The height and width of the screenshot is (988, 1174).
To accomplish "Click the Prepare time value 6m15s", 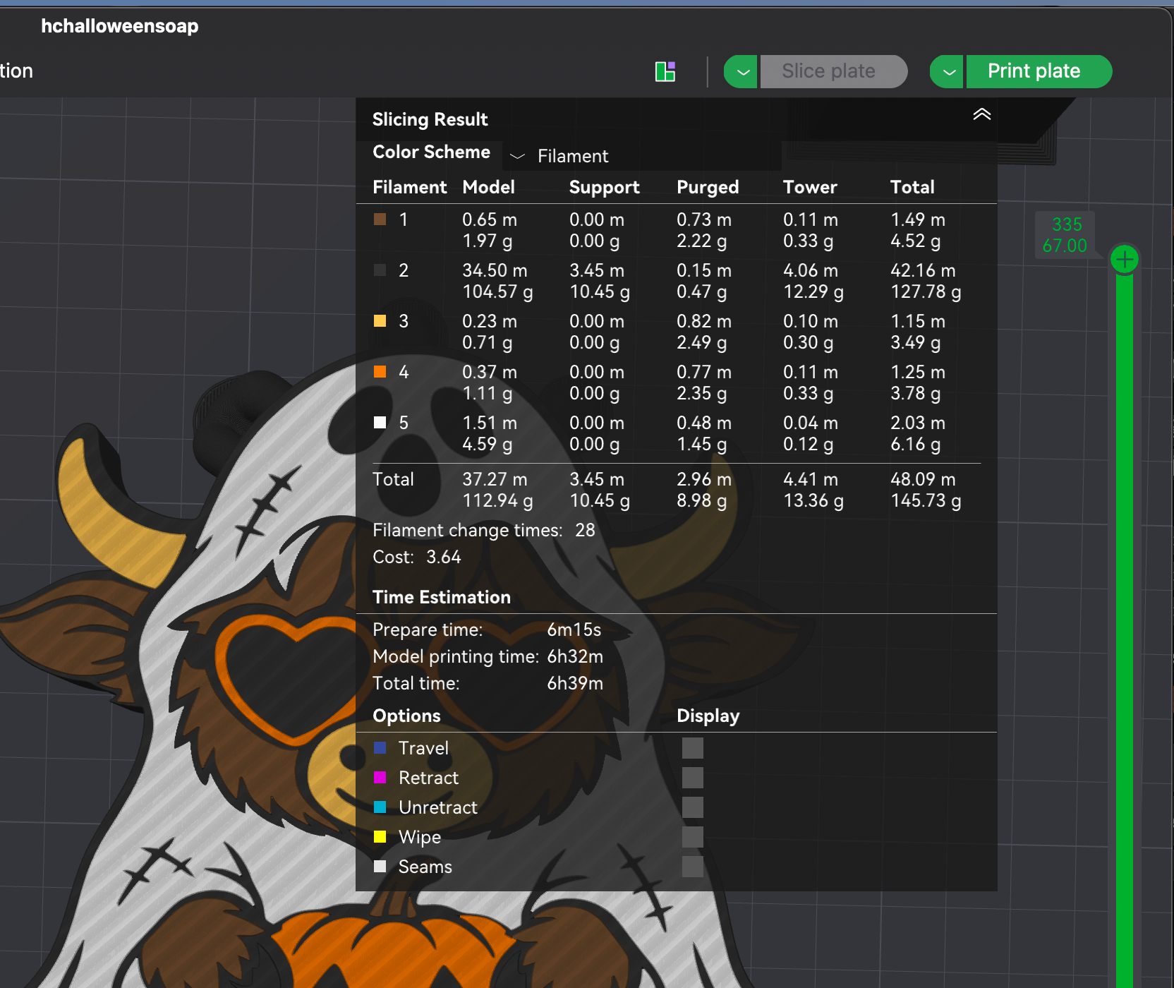I will (x=574, y=629).
